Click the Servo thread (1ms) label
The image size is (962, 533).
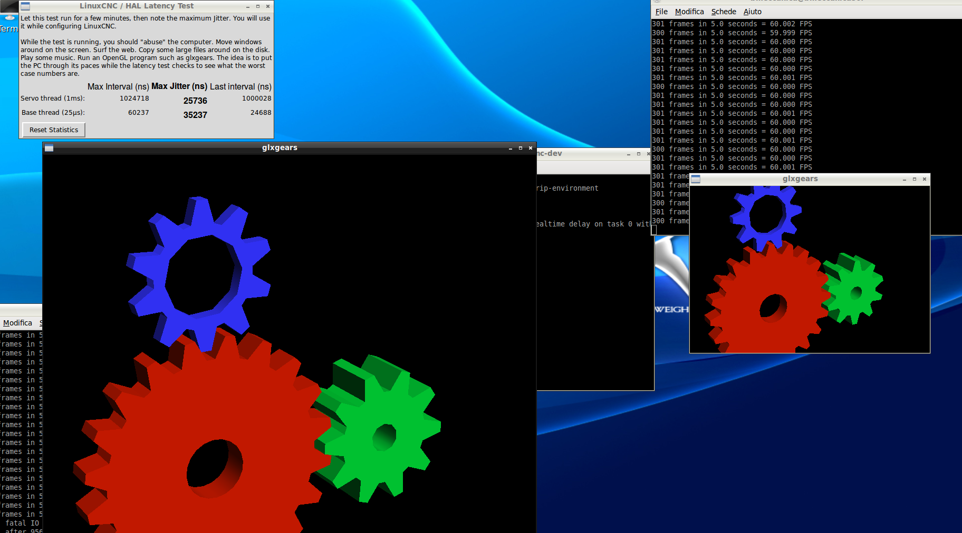53,98
